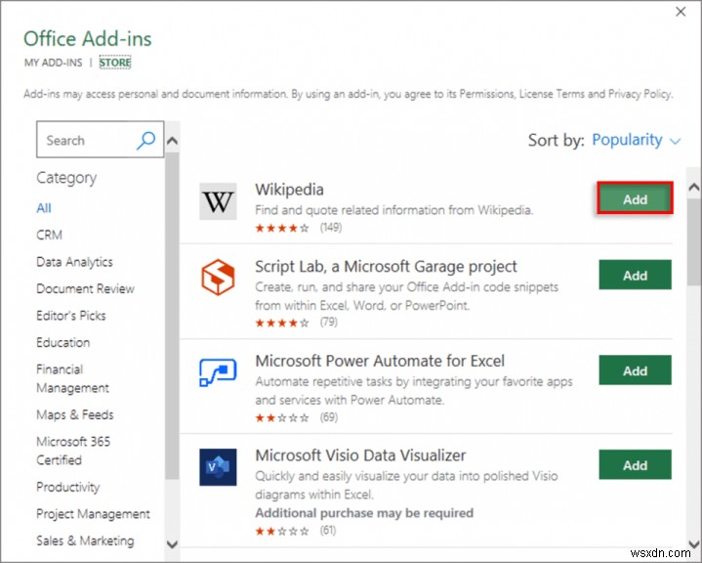702x563 pixels.
Task: Click the Wikipedia add-in icon
Action: pos(218,201)
